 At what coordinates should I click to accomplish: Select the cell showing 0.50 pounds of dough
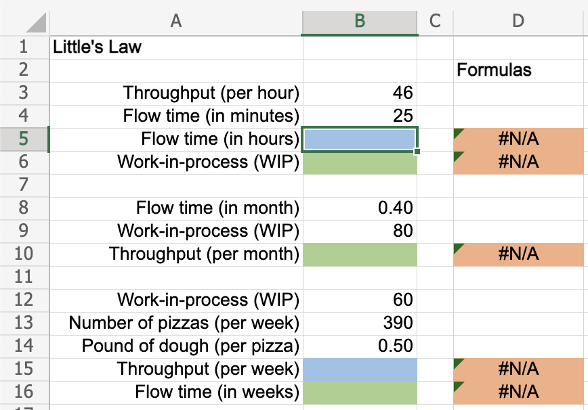[359, 346]
